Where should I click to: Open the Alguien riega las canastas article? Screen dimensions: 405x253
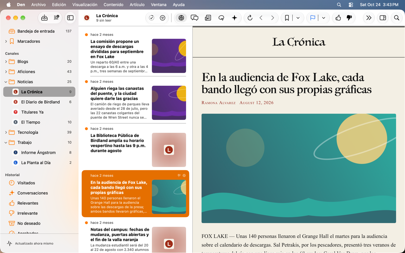coord(135,100)
